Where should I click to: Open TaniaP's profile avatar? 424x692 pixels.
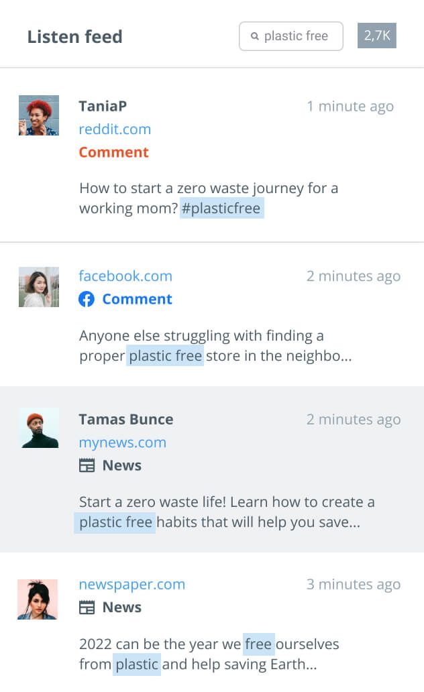(39, 115)
